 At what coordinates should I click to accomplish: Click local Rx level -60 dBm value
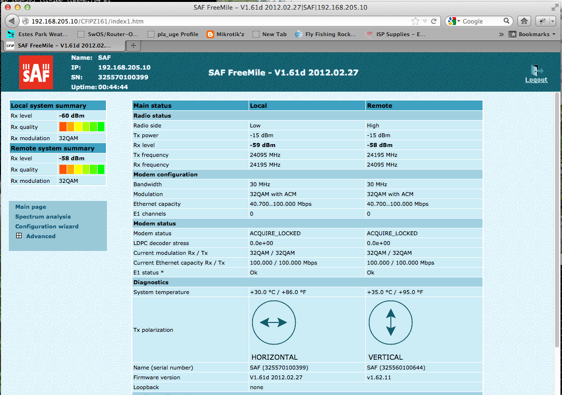pos(72,116)
